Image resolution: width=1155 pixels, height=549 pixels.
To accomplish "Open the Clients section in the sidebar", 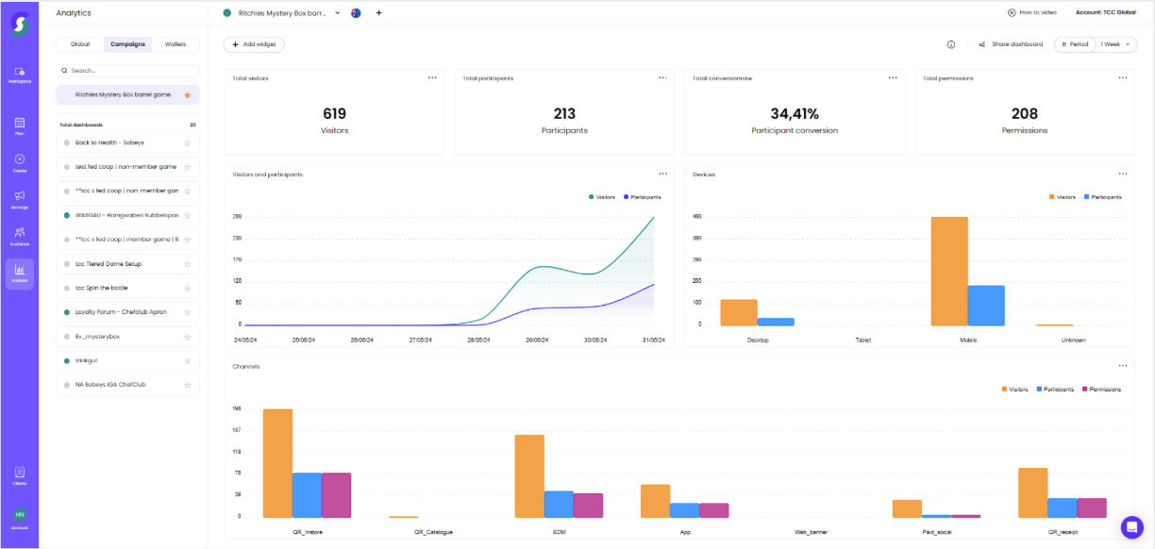I will pos(19,475).
